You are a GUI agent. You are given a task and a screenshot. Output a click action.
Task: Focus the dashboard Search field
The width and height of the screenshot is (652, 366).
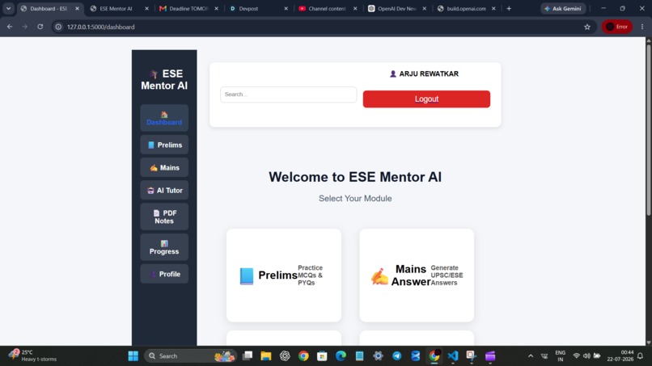(x=288, y=95)
